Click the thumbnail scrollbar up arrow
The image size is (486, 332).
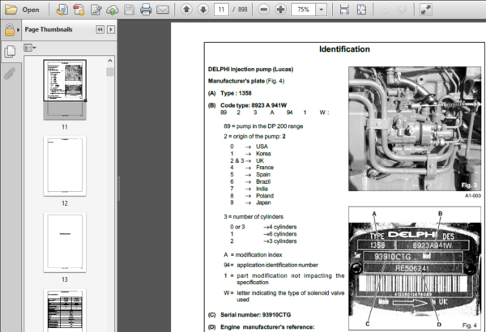tap(110, 61)
